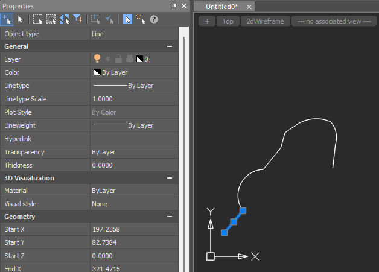Click the dashed-rectangle select objects icon
This screenshot has width=379, height=272.
click(37, 19)
